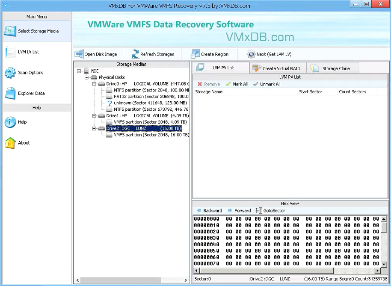The width and height of the screenshot is (391, 286).
Task: Click the Refresh Storages arrows icon
Action: [135, 54]
